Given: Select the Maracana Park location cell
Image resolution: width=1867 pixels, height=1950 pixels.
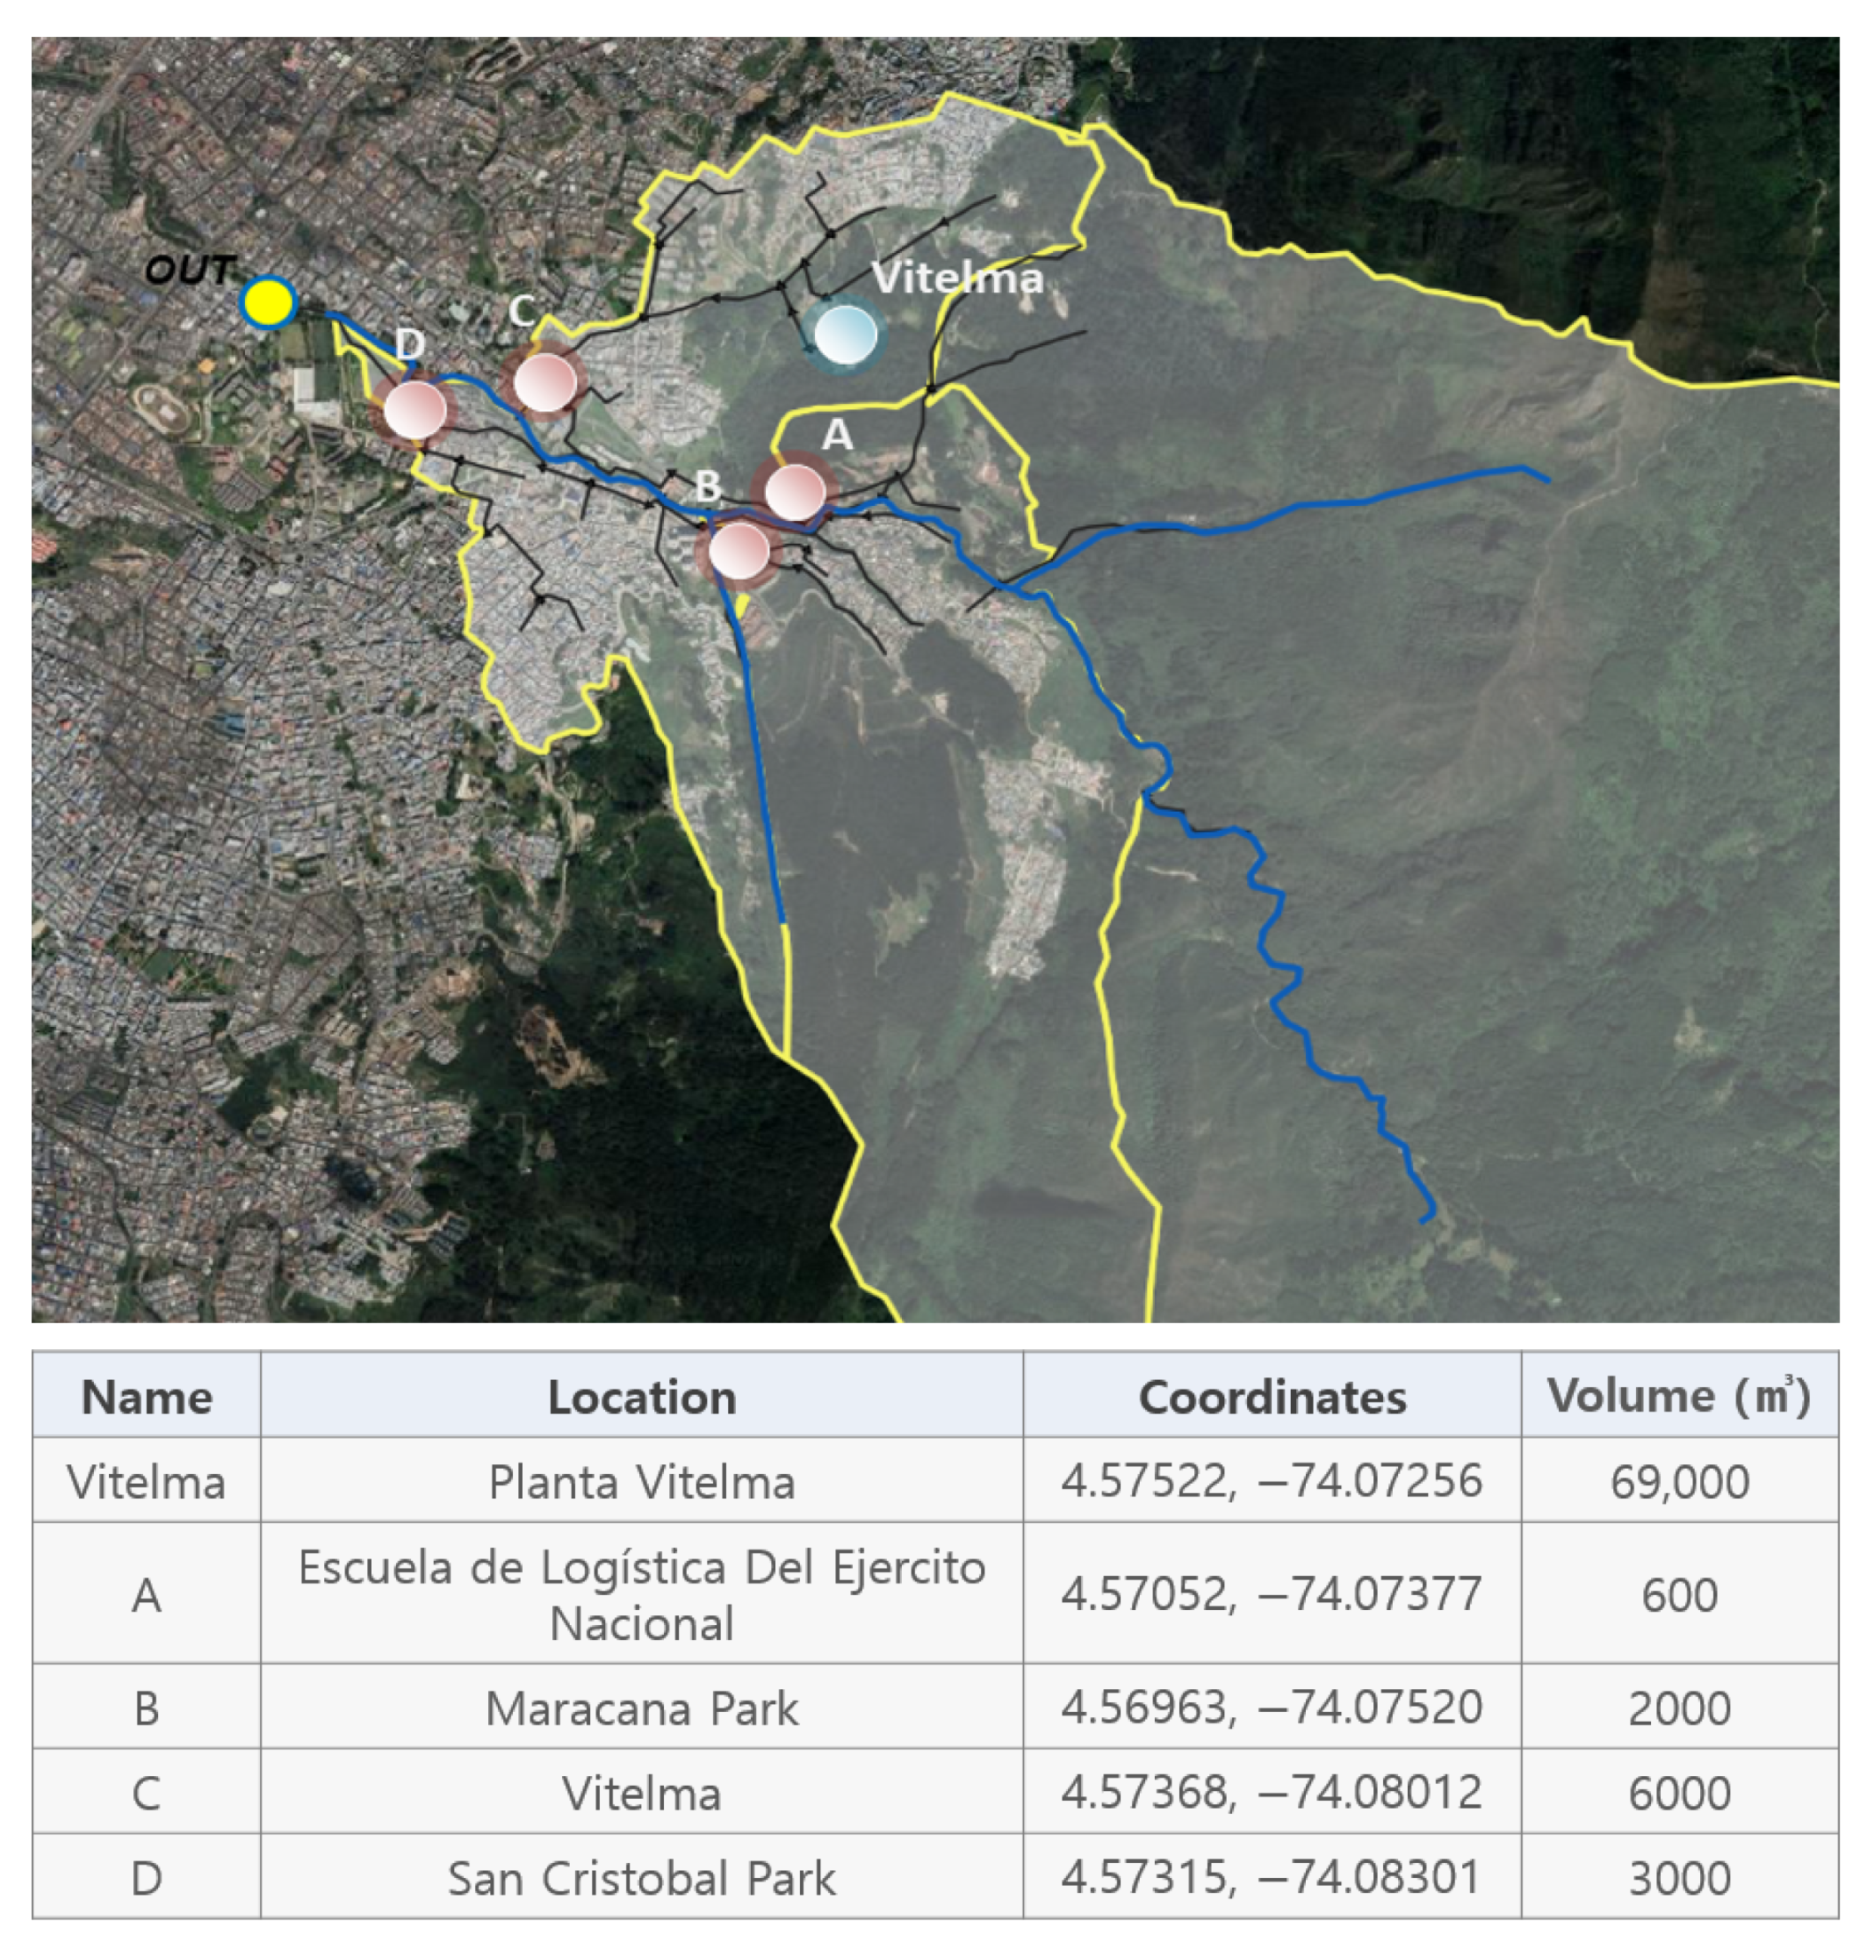Looking at the screenshot, I should (642, 1708).
